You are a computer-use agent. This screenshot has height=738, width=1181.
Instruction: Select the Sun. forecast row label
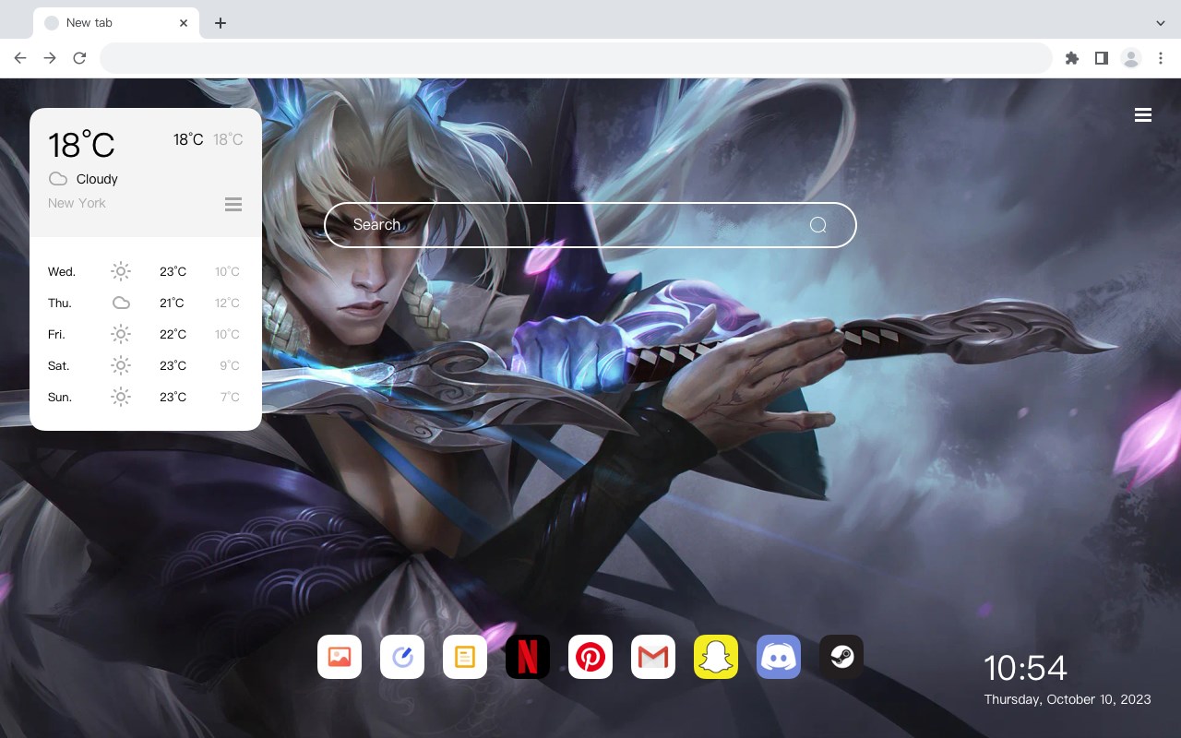[60, 397]
